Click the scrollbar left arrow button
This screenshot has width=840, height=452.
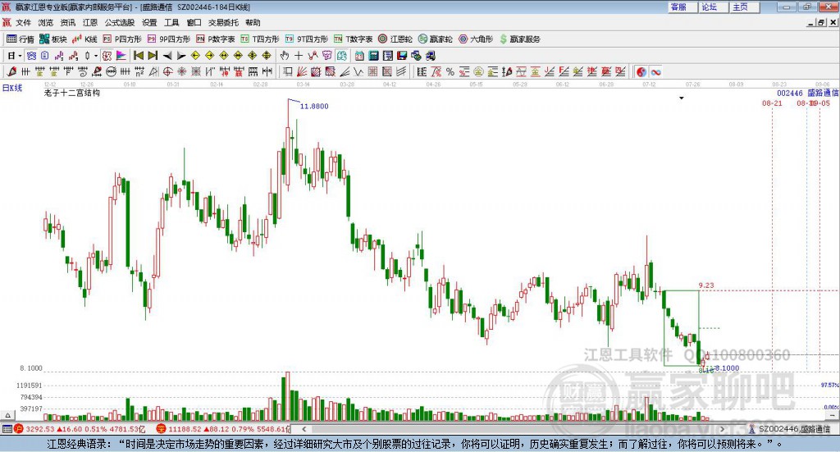[x=304, y=429]
